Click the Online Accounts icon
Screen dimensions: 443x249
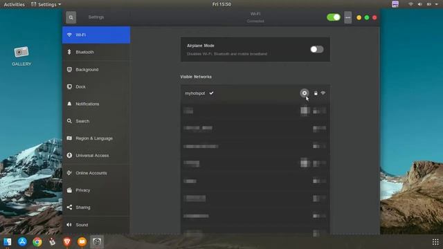click(69, 173)
